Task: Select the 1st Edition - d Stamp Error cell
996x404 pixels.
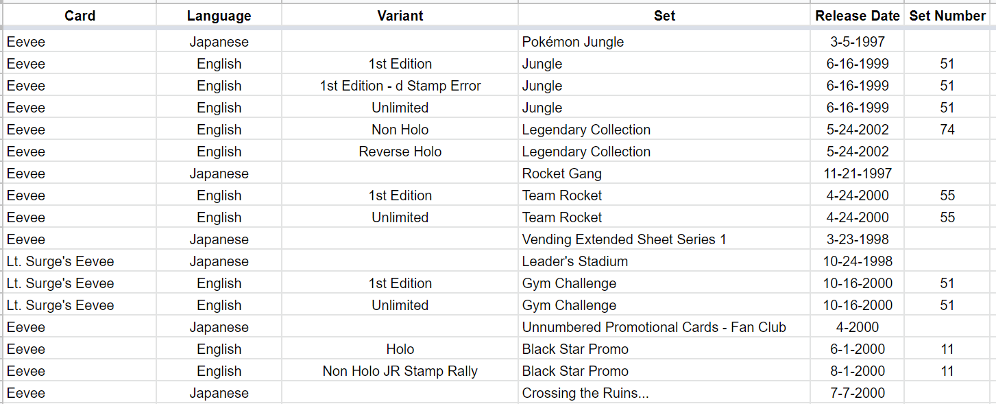Action: point(400,86)
